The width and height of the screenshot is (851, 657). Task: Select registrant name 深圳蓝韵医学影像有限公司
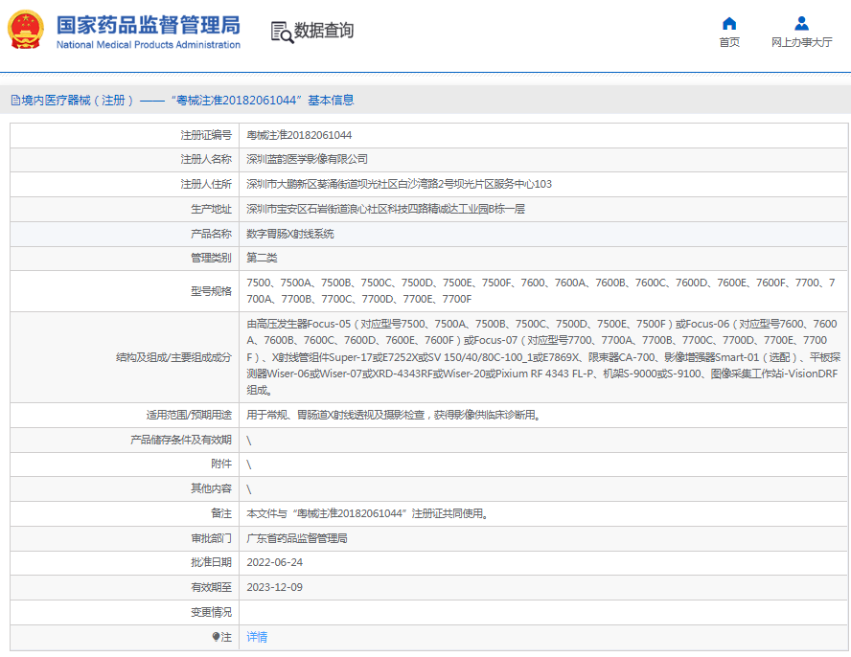coord(307,159)
